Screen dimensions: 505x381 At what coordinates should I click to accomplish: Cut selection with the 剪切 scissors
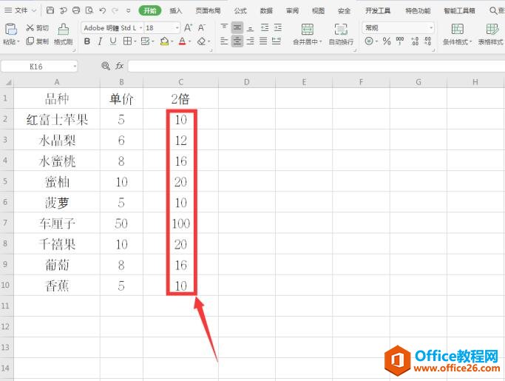tap(37, 28)
